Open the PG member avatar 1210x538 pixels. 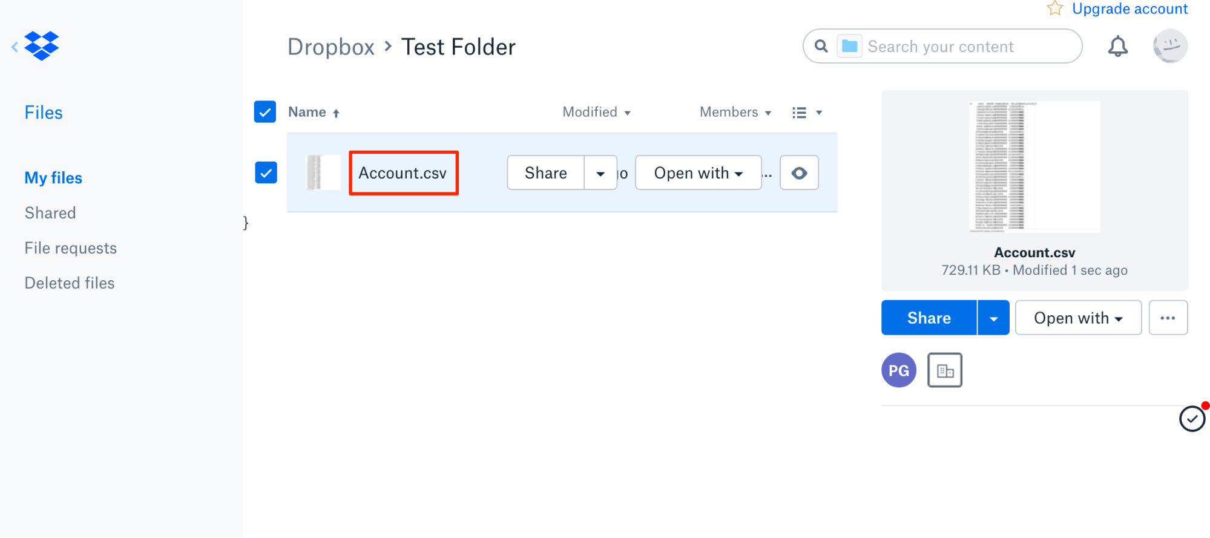coord(899,370)
